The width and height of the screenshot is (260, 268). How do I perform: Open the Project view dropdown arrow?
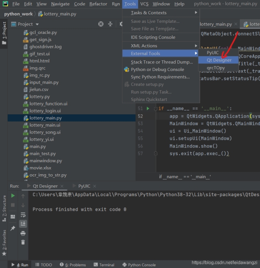[x=37, y=25]
